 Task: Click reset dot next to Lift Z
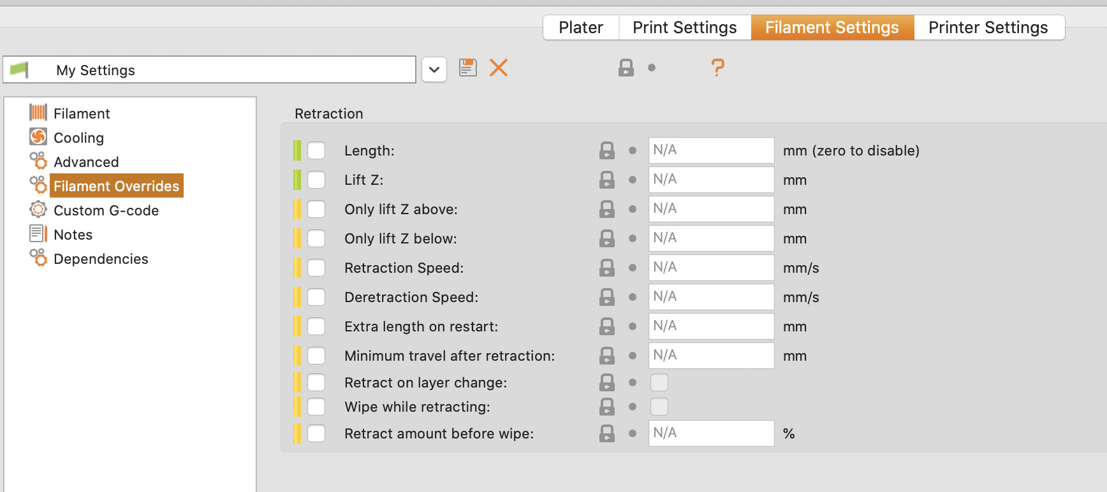click(633, 180)
